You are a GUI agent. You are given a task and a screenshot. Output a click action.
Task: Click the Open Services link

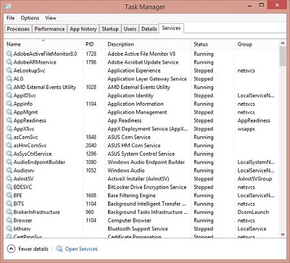coord(81,249)
